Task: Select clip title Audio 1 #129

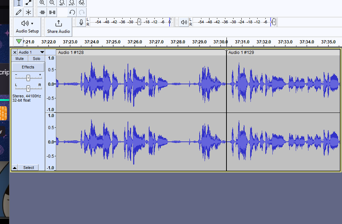Action: coord(241,52)
